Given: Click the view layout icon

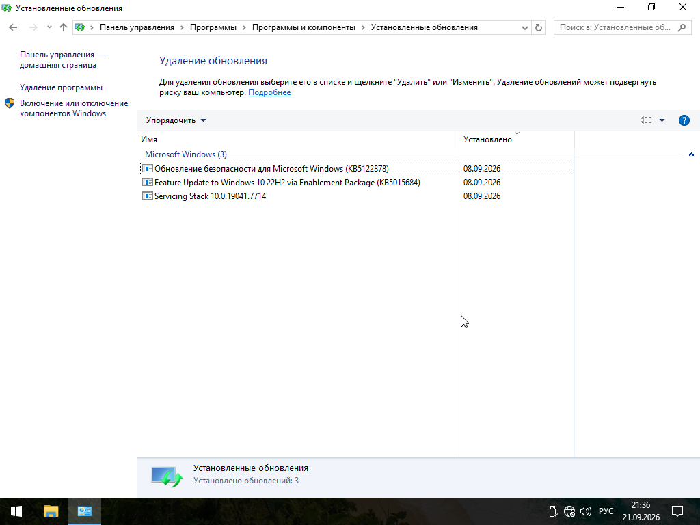Looking at the screenshot, I should (646, 120).
